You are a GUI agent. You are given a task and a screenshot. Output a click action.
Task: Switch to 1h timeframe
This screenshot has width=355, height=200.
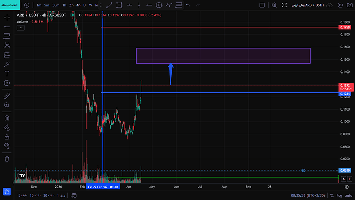(64, 5)
